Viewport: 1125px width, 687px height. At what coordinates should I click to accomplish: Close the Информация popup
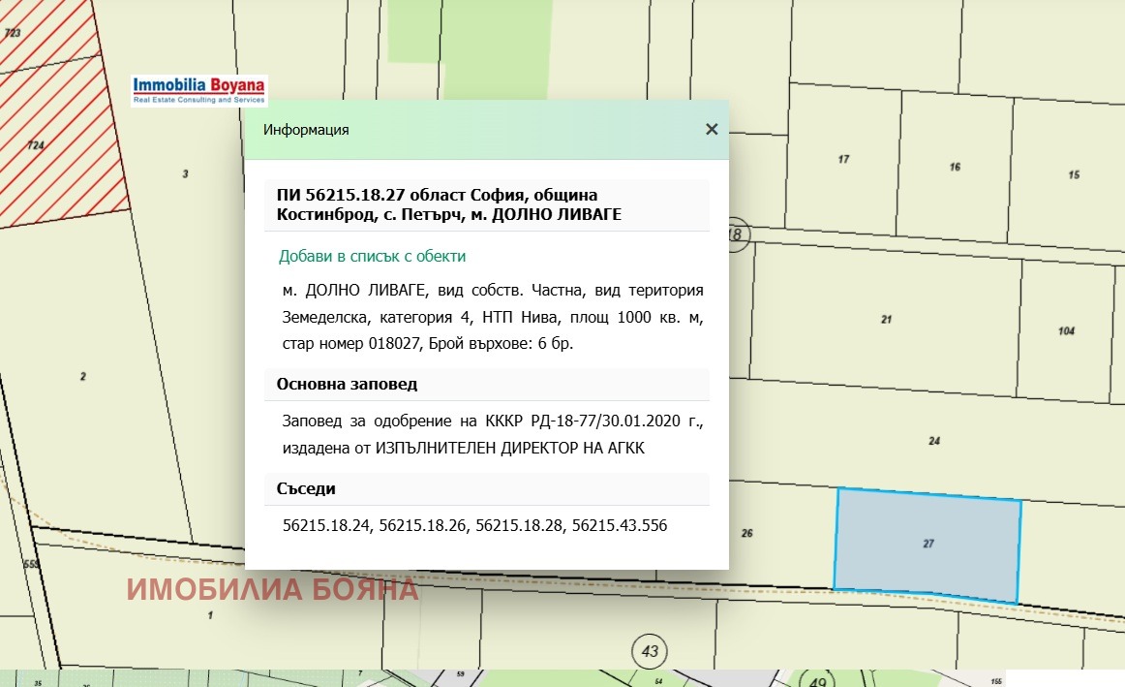(x=712, y=129)
